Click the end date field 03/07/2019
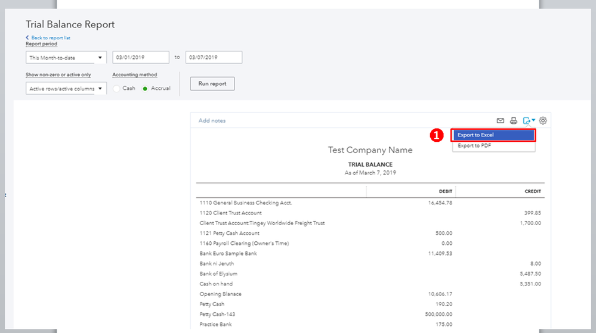 coord(213,58)
